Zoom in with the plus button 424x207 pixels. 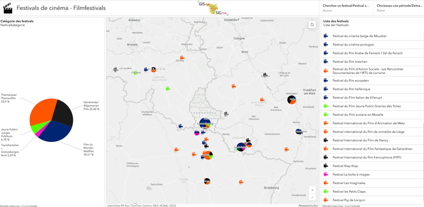pos(312,190)
